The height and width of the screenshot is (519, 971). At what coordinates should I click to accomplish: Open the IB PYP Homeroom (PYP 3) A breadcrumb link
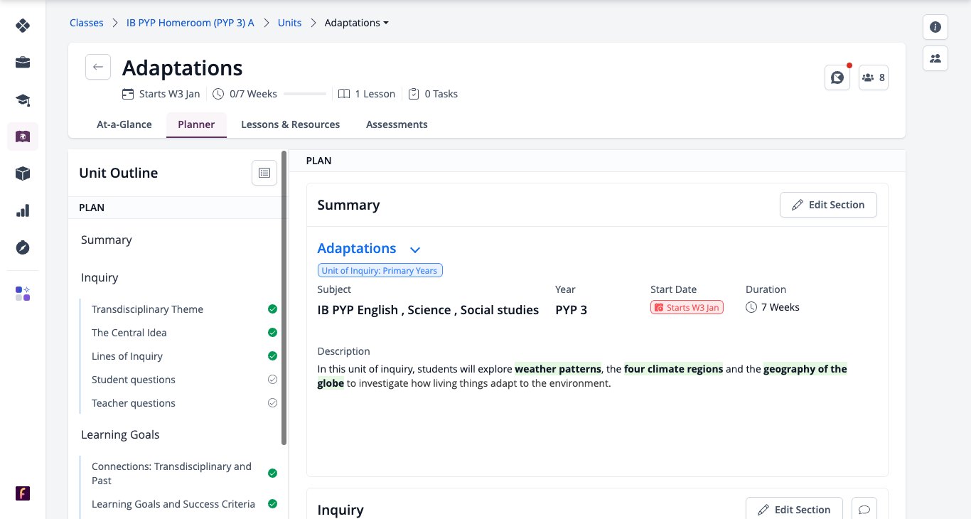point(190,23)
